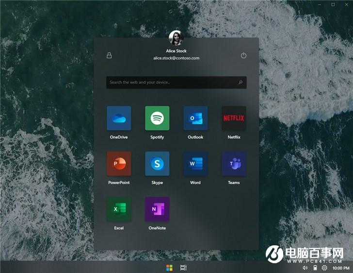Viewport: 353px width, 273px height.
Task: Click the Alice Stock user name
Action: tap(176, 51)
